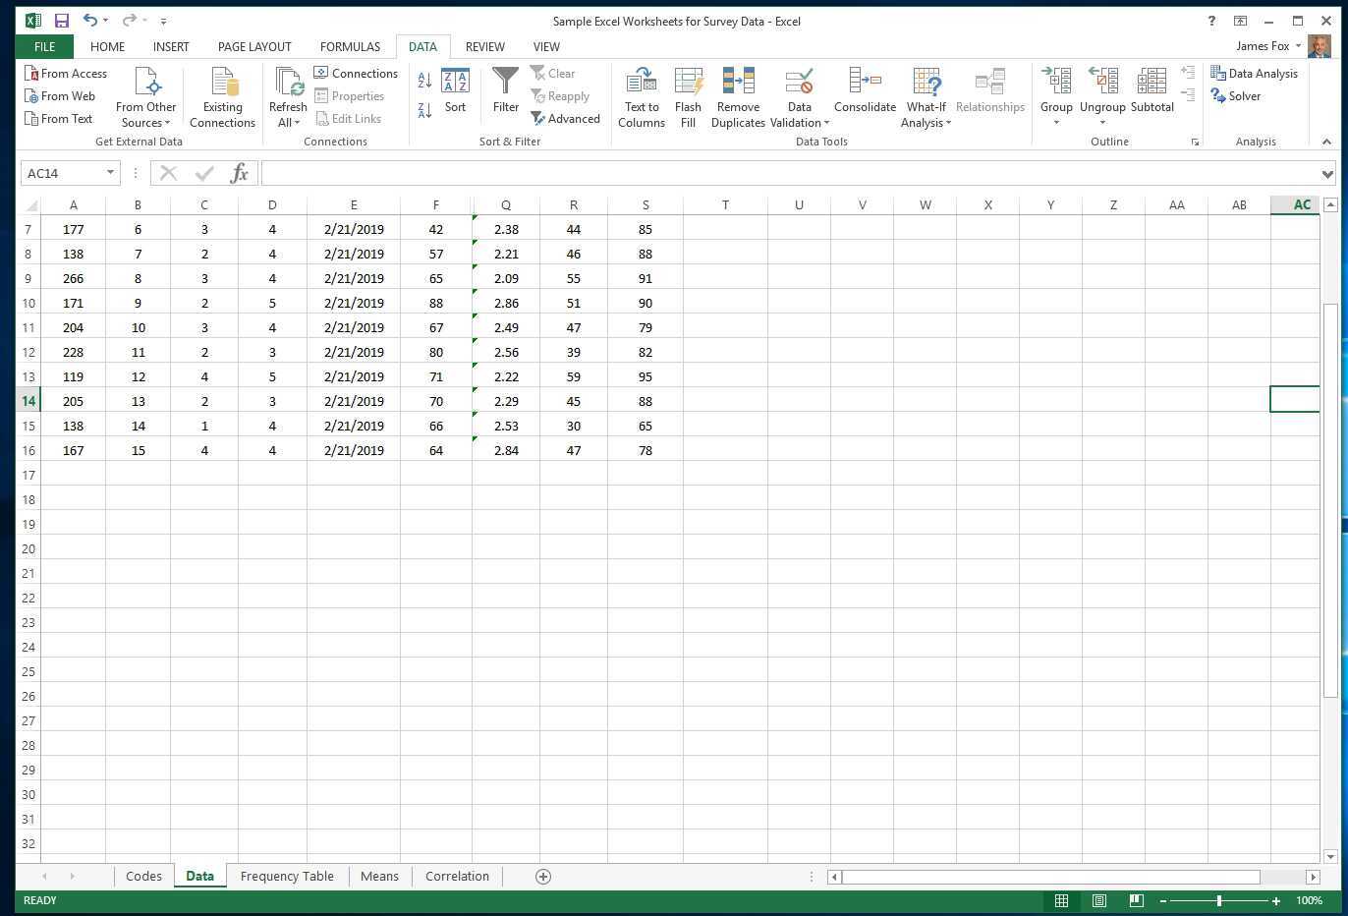This screenshot has width=1348, height=916.
Task: Switch to the Frequency Table sheet
Action: [287, 876]
